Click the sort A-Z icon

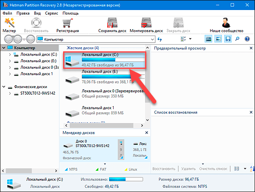pos(252,169)
